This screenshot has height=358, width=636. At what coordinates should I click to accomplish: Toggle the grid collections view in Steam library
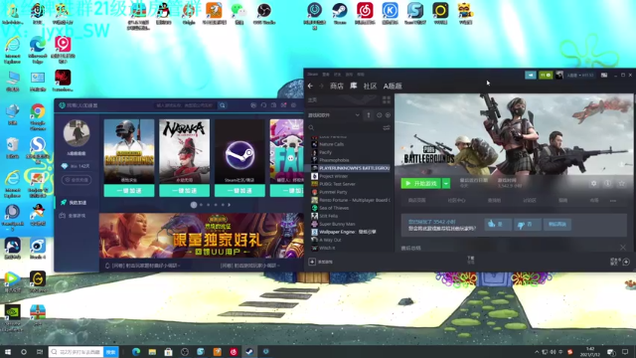[387, 99]
